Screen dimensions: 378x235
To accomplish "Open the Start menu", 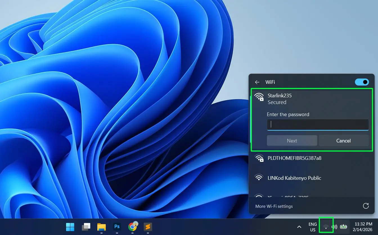I will (x=70, y=227).
